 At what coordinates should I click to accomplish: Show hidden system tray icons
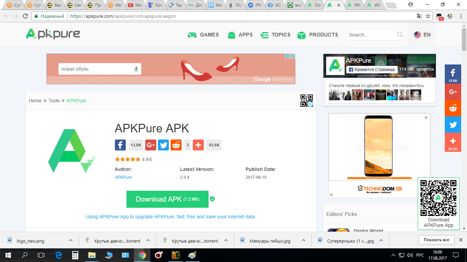click(x=393, y=255)
